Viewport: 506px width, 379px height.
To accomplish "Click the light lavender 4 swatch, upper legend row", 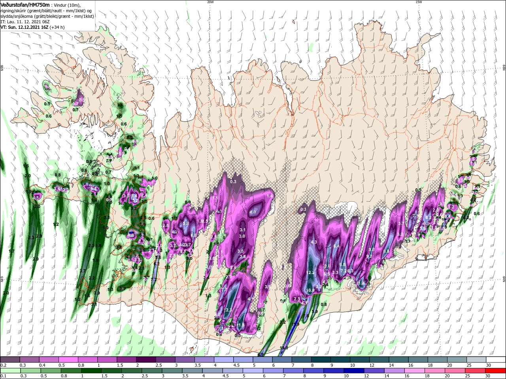I will tap(223, 360).
